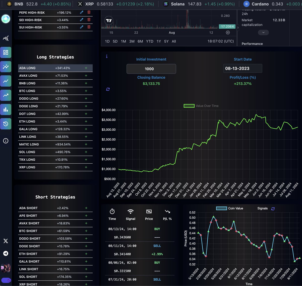
Task: Add the MATIC LONG strategy
Action: click(86, 144)
